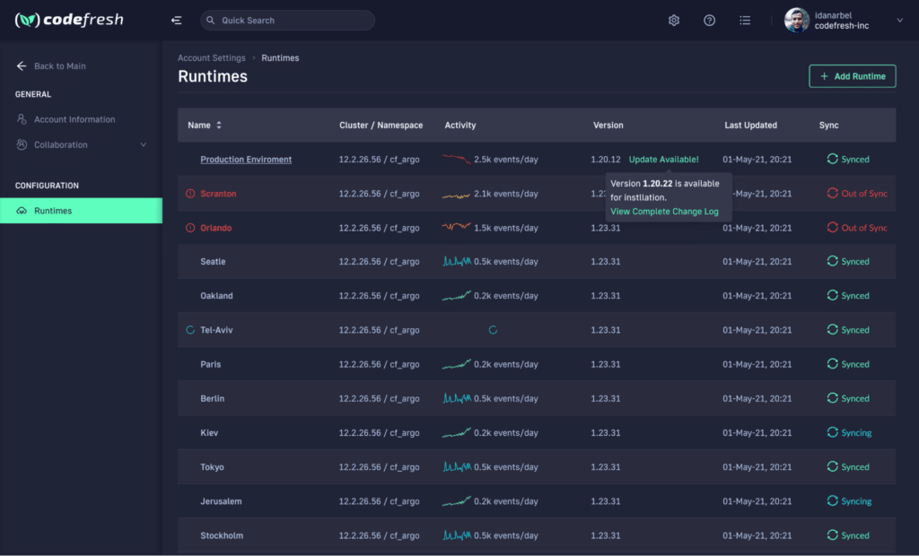
Task: Open View Complete Change Log link
Action: click(664, 212)
